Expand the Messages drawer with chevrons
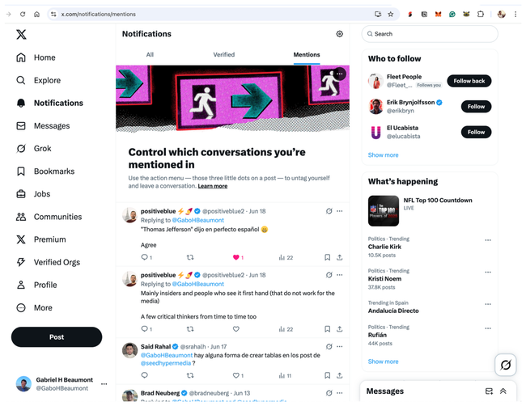The image size is (526, 406). 503,391
